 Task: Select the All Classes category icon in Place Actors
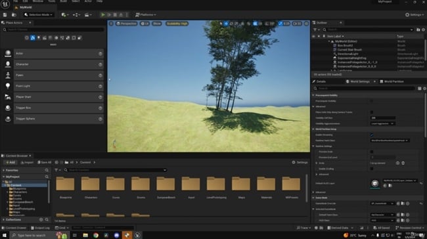(x=79, y=38)
